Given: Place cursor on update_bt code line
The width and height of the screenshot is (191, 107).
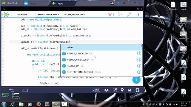Looking at the screenshot, I should pyautogui.click(x=76, y=42).
